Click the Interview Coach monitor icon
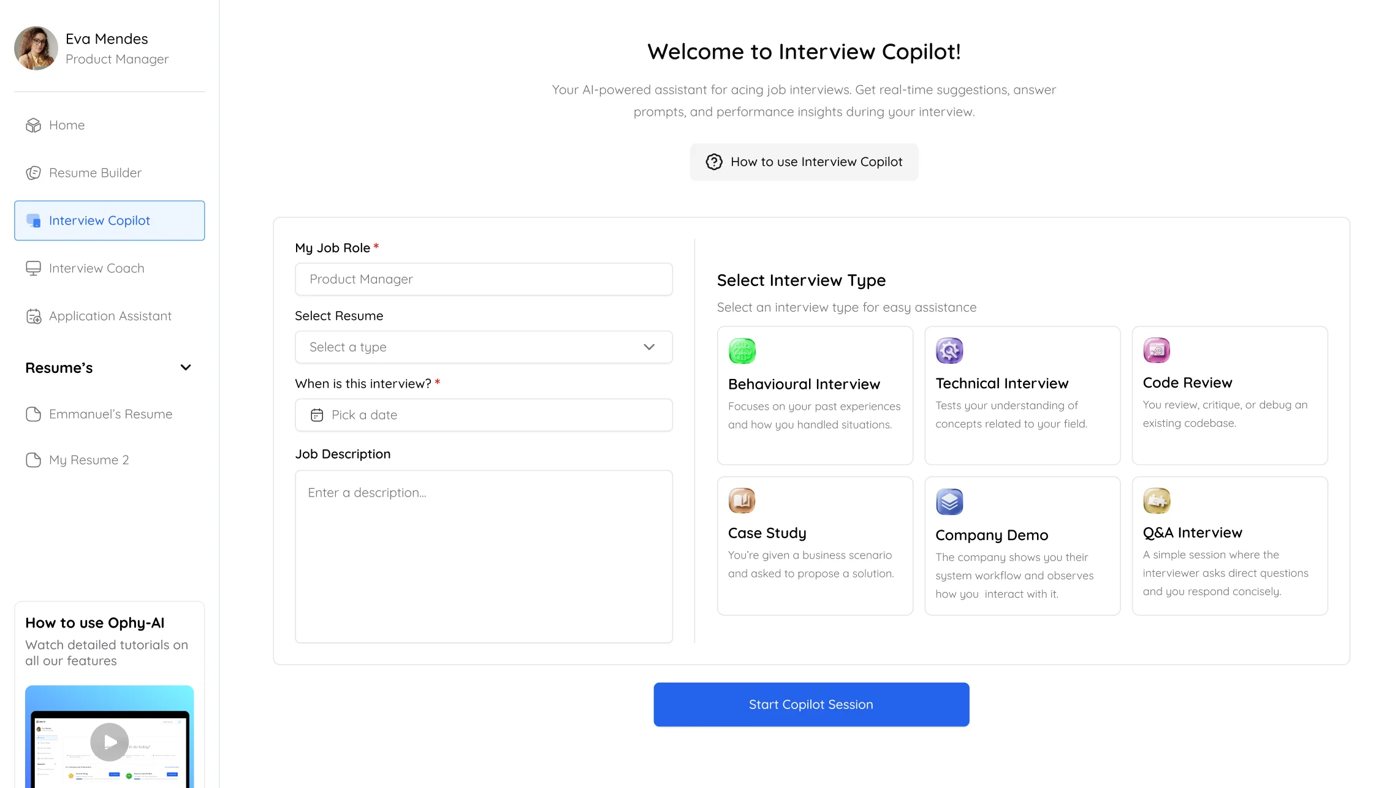The width and height of the screenshot is (1387, 788). pos(34,268)
